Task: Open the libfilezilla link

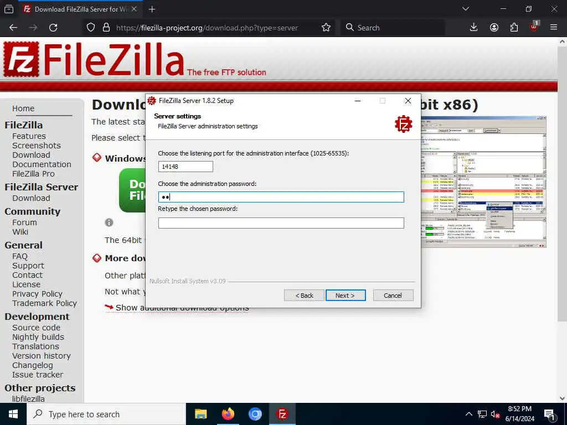Action: point(28,398)
